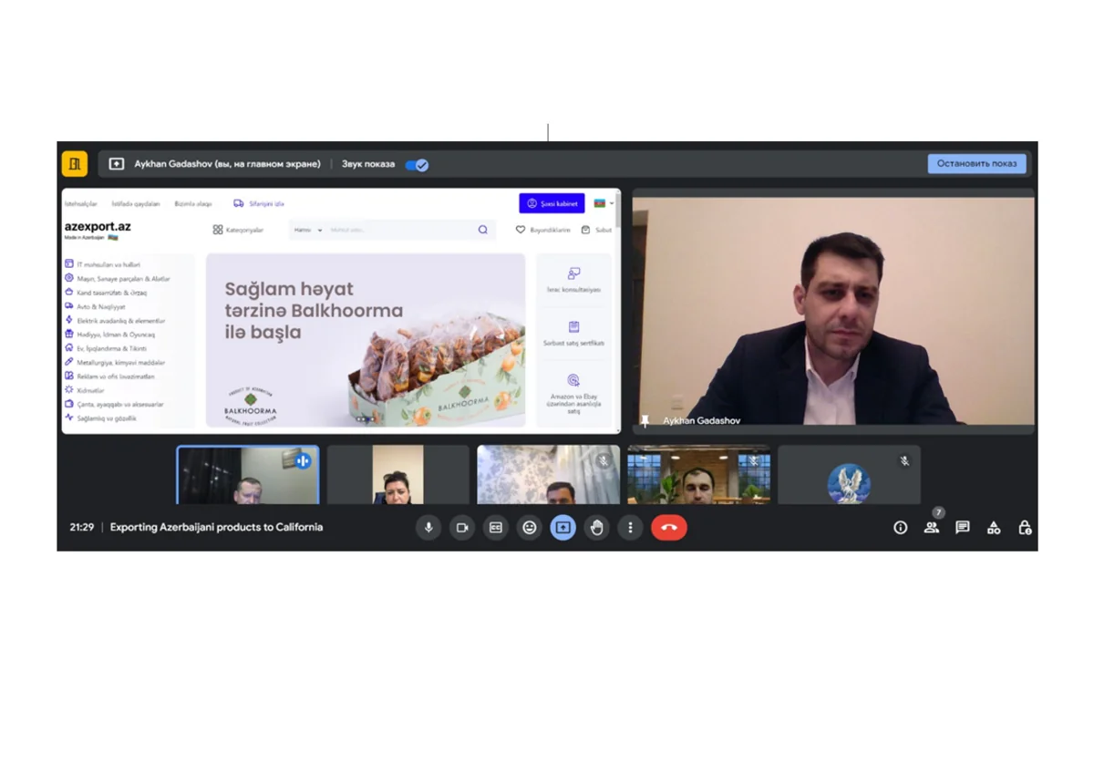1094x773 pixels.
Task: Select Metallurgiya, kimyəvi maddələr category
Action: pyautogui.click(x=115, y=362)
